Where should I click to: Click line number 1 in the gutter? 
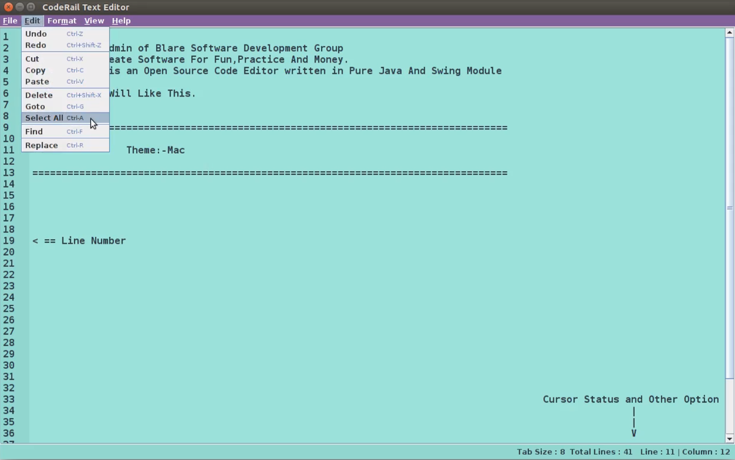click(6, 37)
